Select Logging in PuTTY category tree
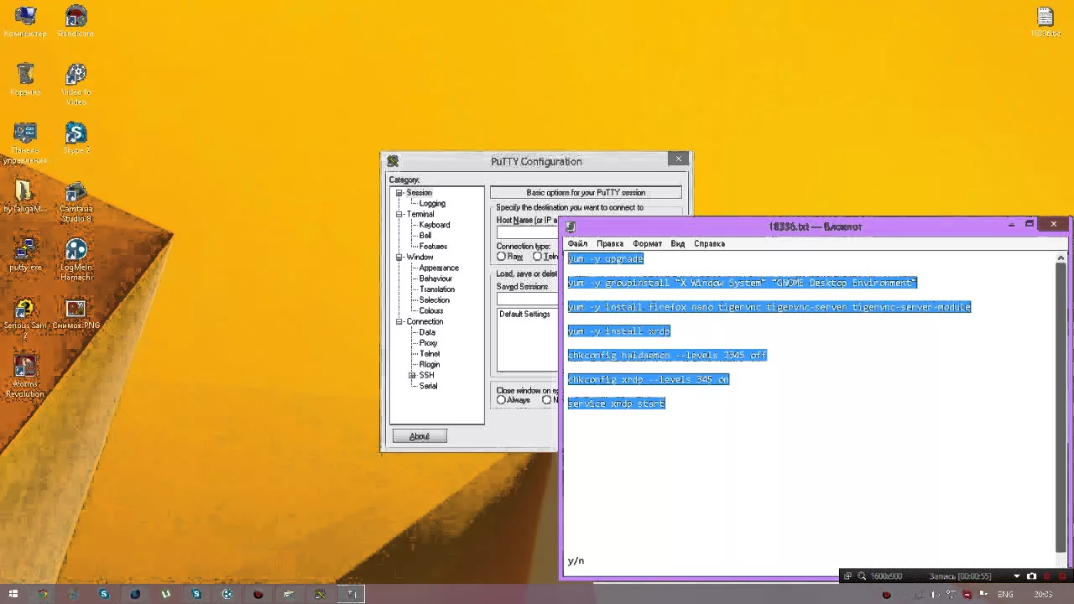 432,204
